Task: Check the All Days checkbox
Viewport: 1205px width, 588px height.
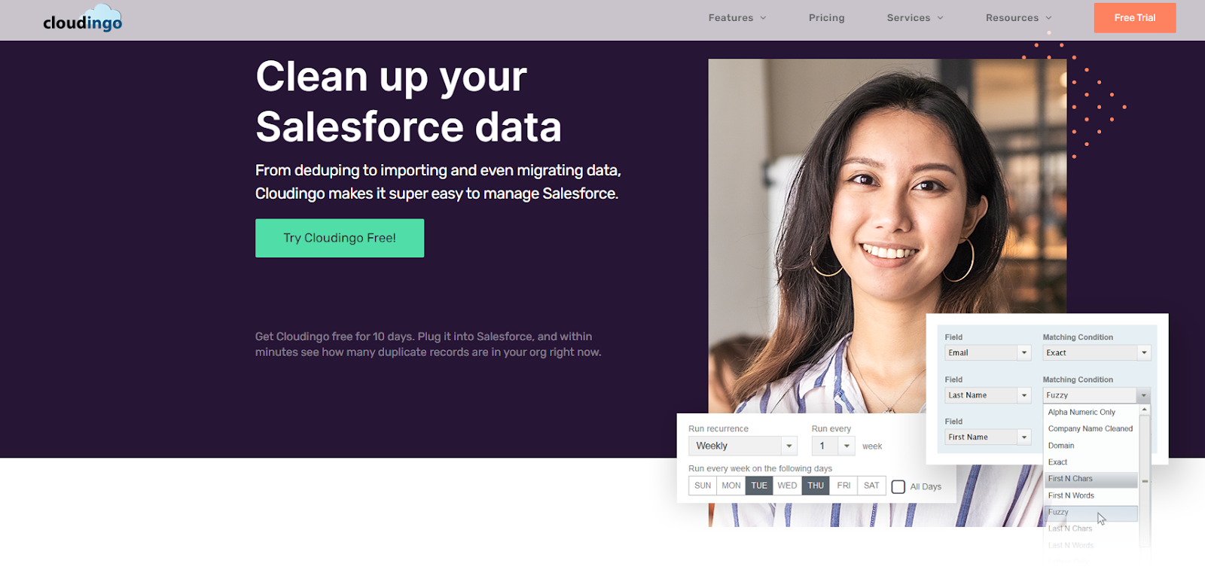Action: coord(898,486)
